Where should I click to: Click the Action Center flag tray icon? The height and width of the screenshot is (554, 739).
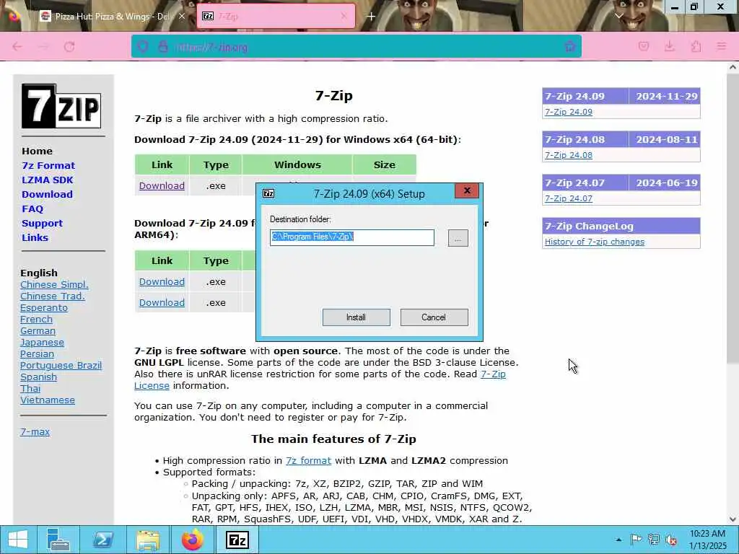636,540
